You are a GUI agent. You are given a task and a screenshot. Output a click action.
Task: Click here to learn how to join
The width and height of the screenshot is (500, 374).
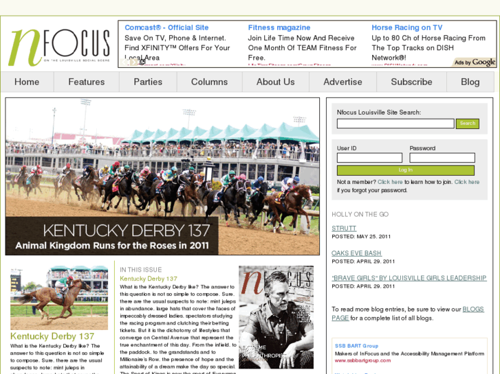(390, 182)
